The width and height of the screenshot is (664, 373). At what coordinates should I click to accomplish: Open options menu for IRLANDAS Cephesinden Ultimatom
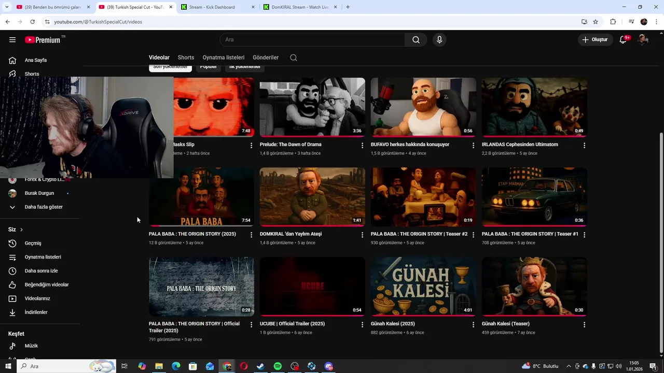[x=584, y=146]
